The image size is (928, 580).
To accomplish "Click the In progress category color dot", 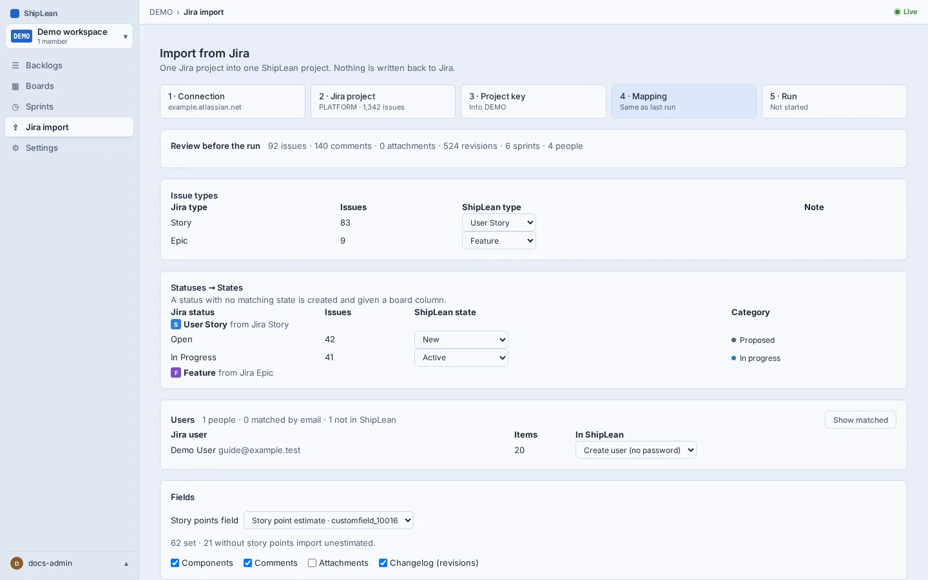I will coord(733,358).
